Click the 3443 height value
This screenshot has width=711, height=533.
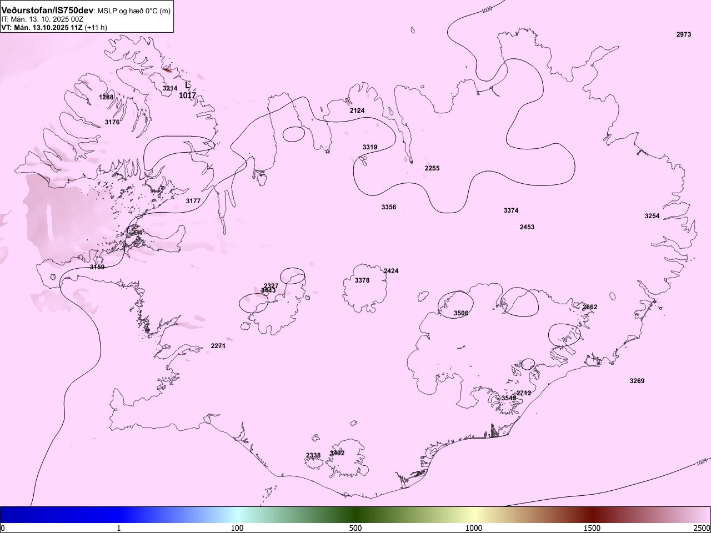tap(268, 290)
